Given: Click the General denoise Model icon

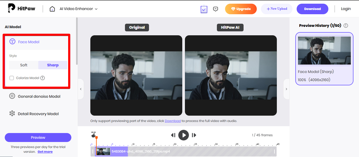Looking at the screenshot, I should [12, 96].
